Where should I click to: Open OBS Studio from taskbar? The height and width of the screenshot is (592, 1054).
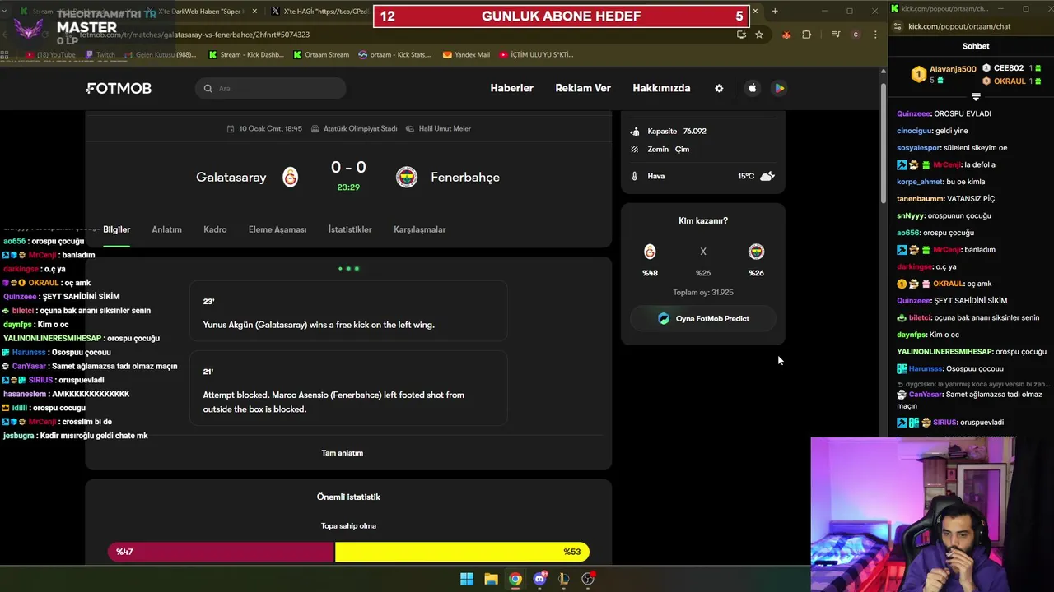click(588, 579)
